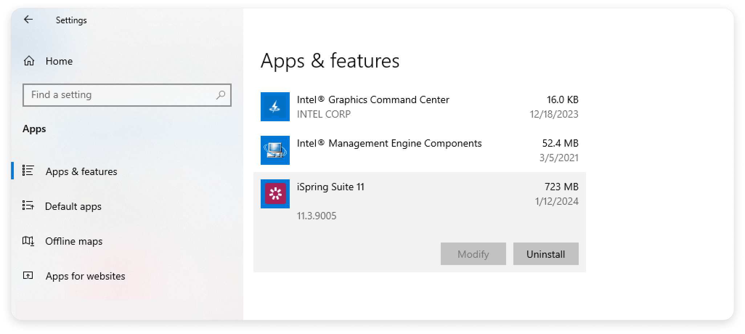Click the 723 MB size value
745x334 pixels.
pos(561,187)
